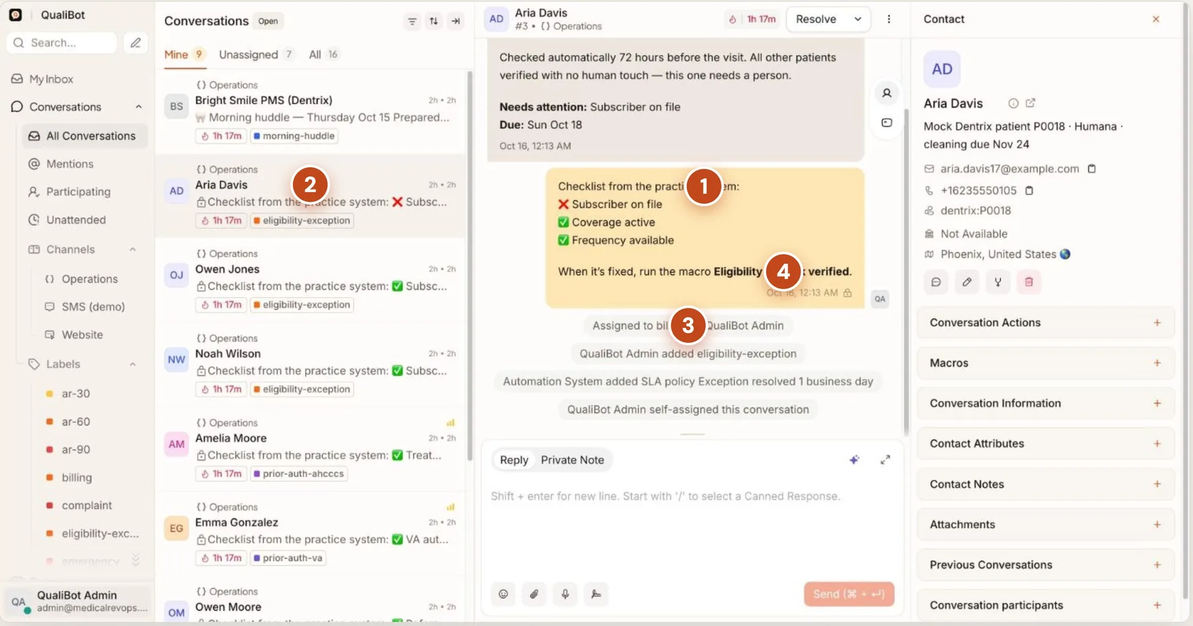Collapse the Labels sidebar section
Viewport: 1193px width, 626px height.
133,364
